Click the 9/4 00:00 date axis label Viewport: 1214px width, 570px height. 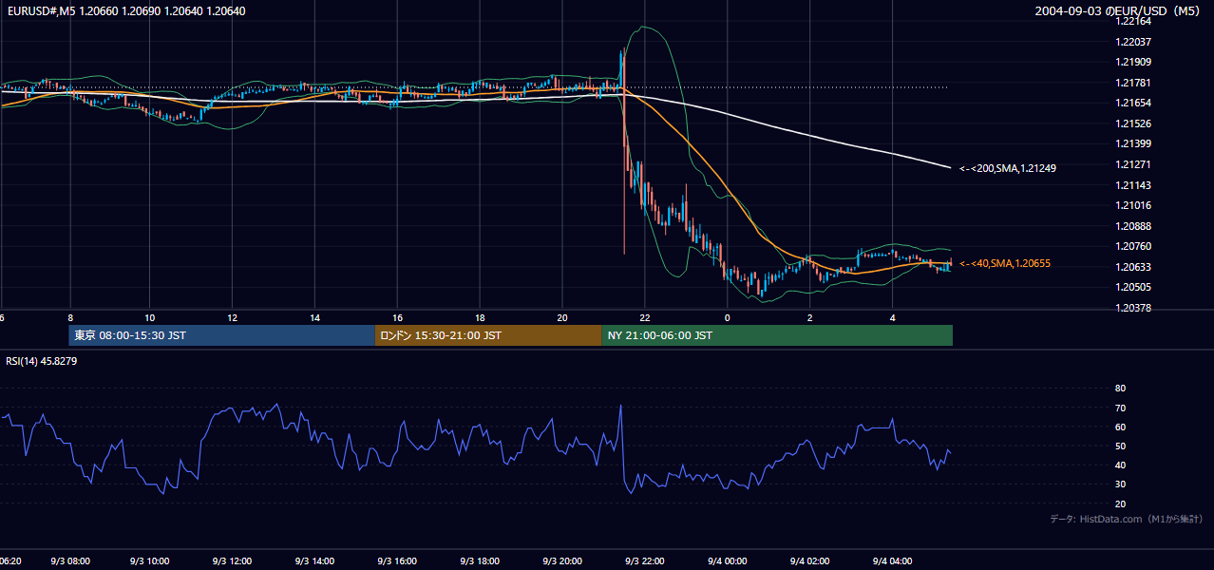pyautogui.click(x=729, y=561)
